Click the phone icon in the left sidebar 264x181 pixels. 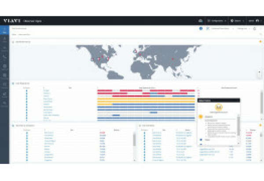click(x=4, y=57)
